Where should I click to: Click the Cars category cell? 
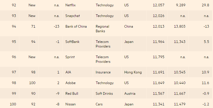[99, 104]
